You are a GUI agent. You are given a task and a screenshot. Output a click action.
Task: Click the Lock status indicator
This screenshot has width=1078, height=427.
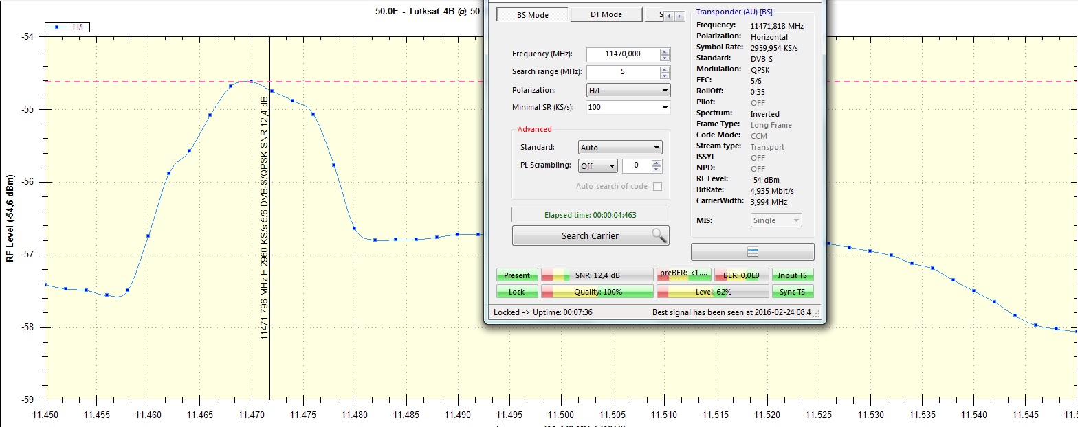(x=516, y=292)
